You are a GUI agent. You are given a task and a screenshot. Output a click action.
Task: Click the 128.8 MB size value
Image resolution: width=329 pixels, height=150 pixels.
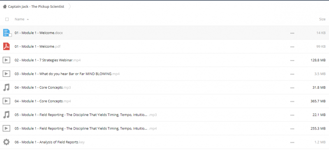coord(318,60)
